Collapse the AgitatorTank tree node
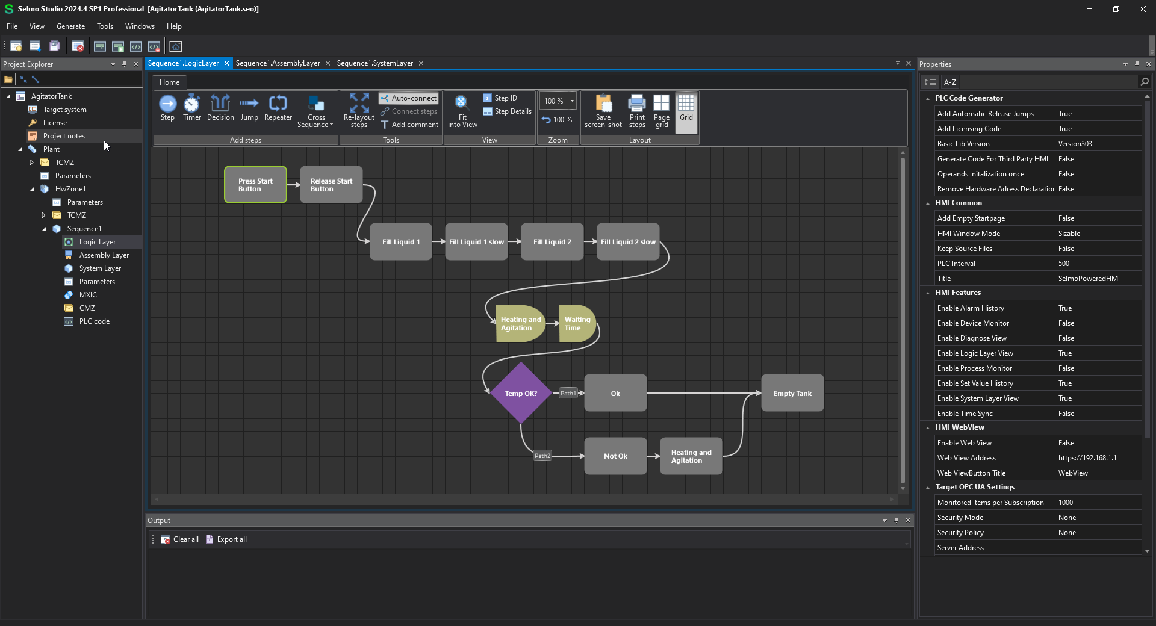Image resolution: width=1156 pixels, height=626 pixels. coord(8,96)
